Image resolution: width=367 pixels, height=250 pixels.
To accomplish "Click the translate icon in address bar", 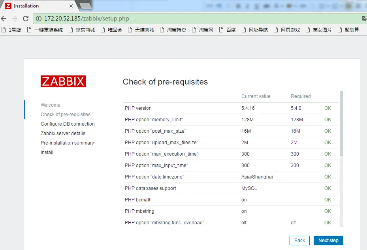I will pyautogui.click(x=364, y=19).
